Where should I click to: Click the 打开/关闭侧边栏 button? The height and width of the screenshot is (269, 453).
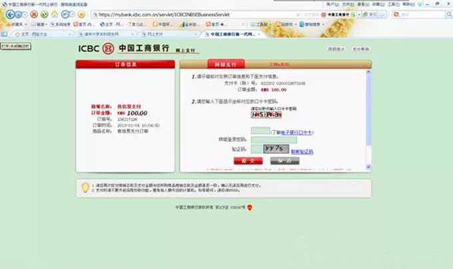[15, 46]
